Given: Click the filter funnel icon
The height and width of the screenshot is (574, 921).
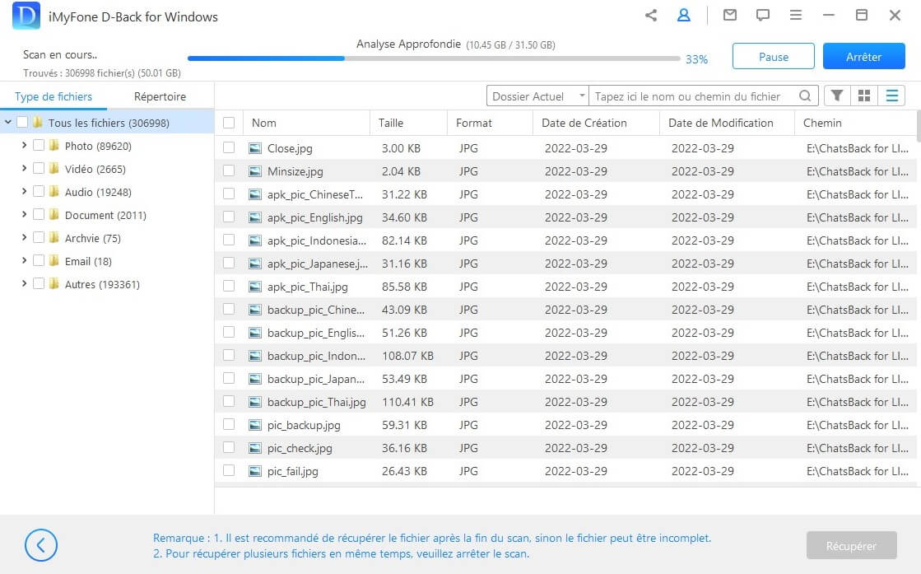Looking at the screenshot, I should pyautogui.click(x=837, y=96).
